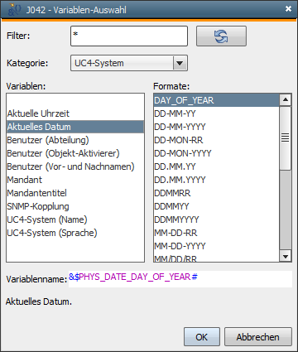Confirm selection with OK button
The width and height of the screenshot is (298, 352).
tap(202, 337)
